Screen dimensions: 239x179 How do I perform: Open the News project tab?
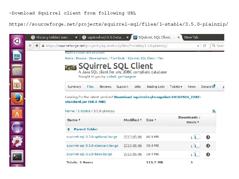tap(192, 87)
